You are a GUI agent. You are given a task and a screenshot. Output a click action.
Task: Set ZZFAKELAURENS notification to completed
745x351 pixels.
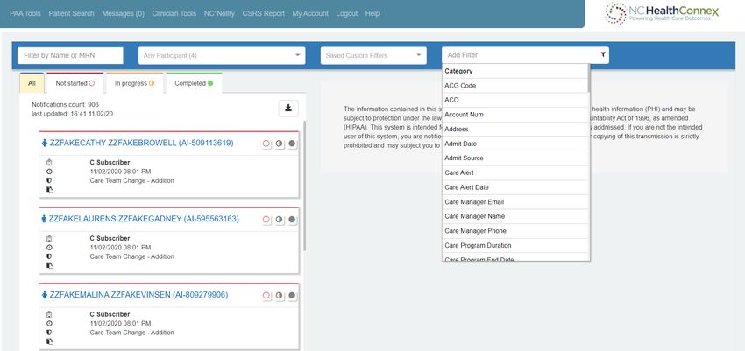click(x=292, y=220)
